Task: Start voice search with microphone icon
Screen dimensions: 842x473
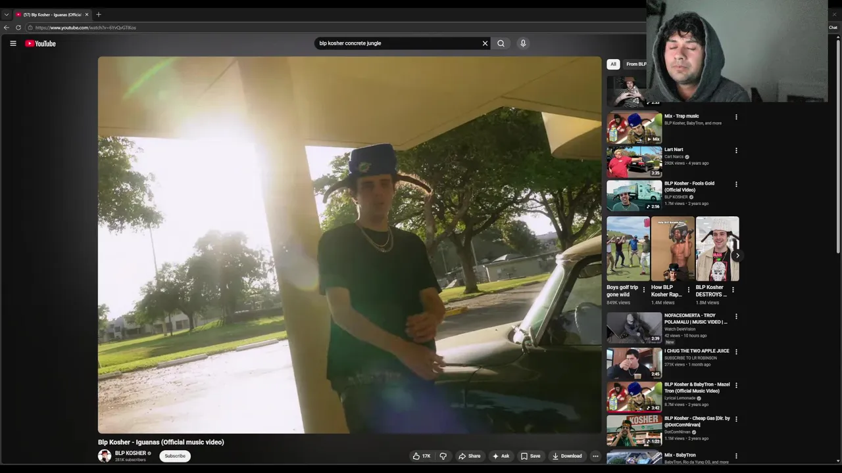Action: point(523,43)
